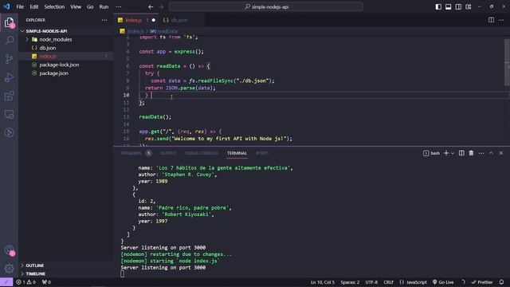This screenshot has width=510, height=287.
Task: Open package-lock.json in the explorer
Action: coord(59,65)
